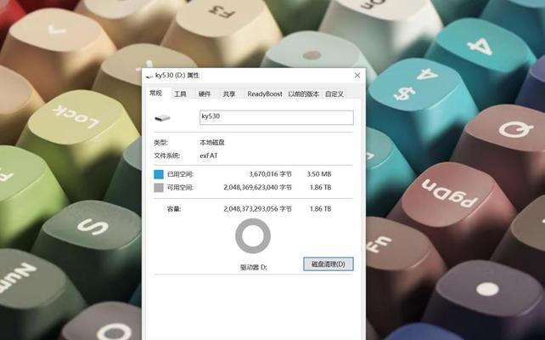Click the 驱动器 D: label

[254, 267]
